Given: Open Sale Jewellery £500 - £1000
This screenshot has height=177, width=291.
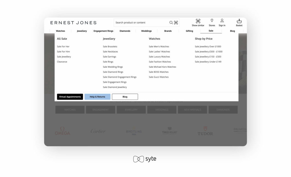Looking at the screenshot, I should pyautogui.click(x=209, y=52).
